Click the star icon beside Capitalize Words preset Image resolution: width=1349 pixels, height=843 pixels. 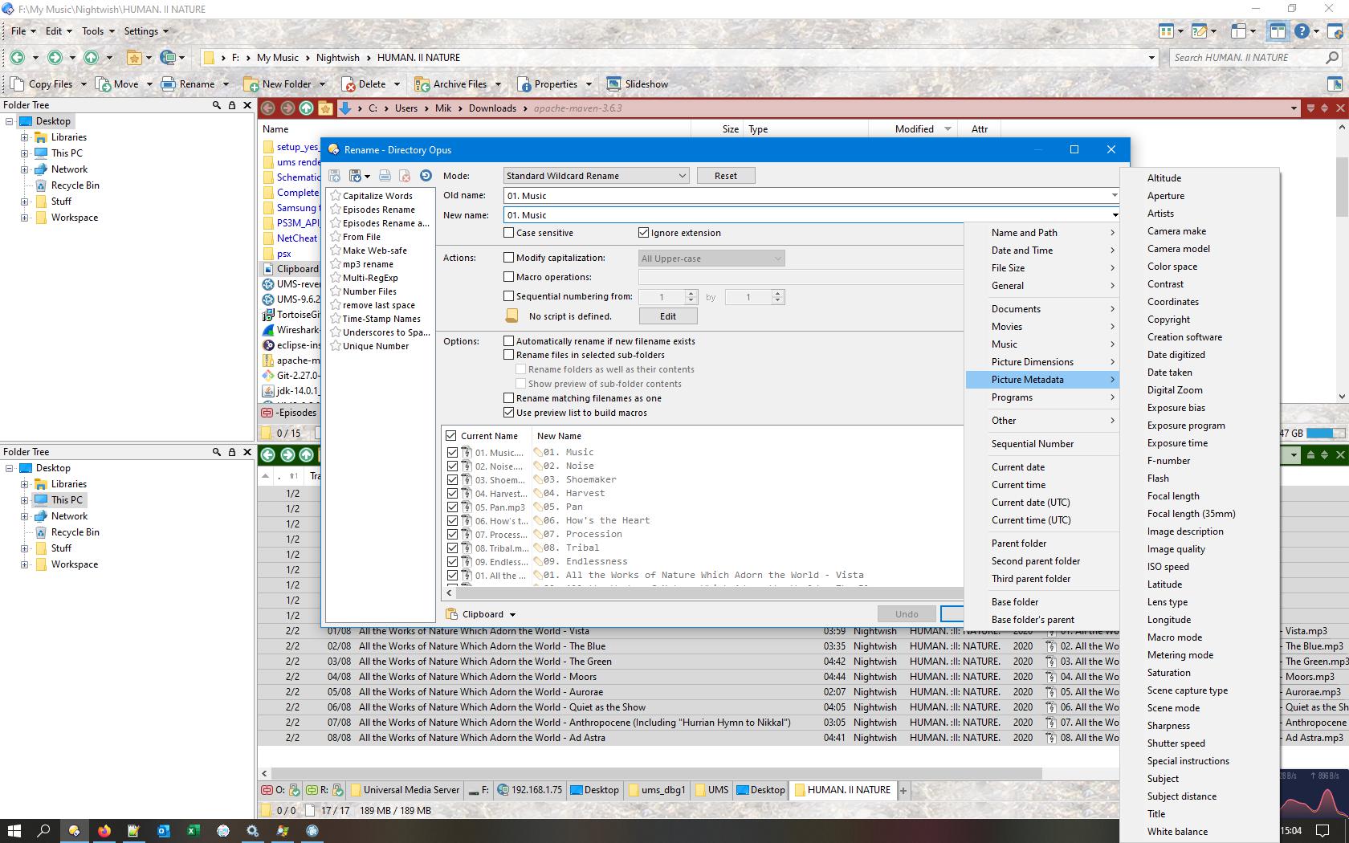click(x=336, y=196)
